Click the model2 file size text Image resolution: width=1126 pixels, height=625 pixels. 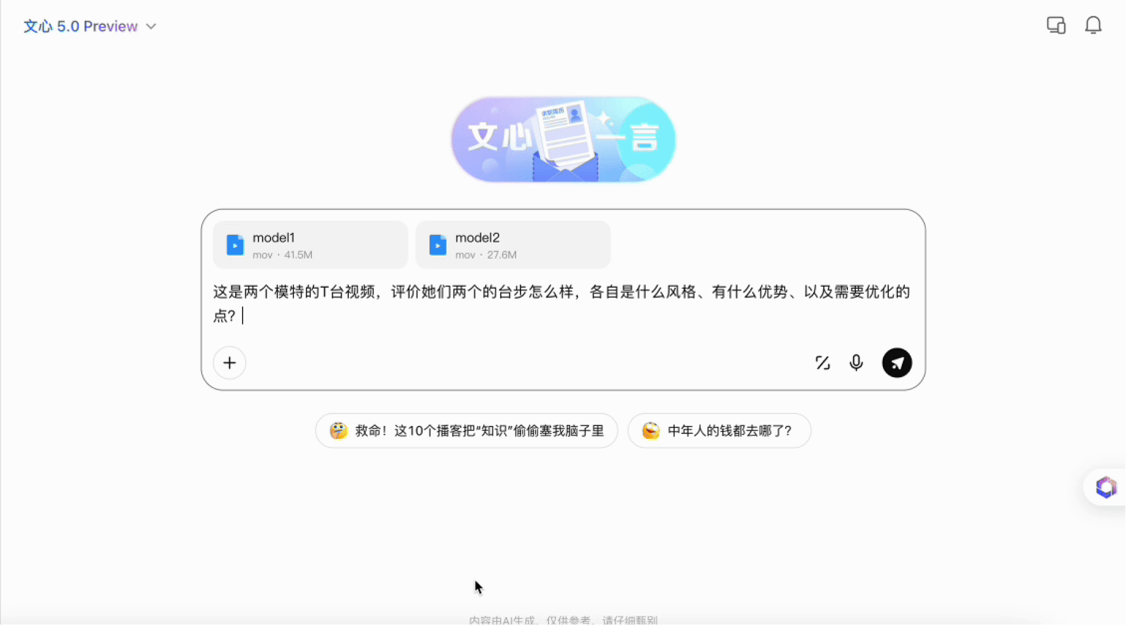coord(502,255)
